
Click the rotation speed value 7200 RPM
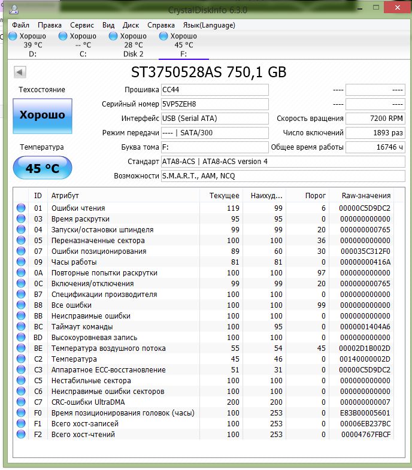[375, 119]
